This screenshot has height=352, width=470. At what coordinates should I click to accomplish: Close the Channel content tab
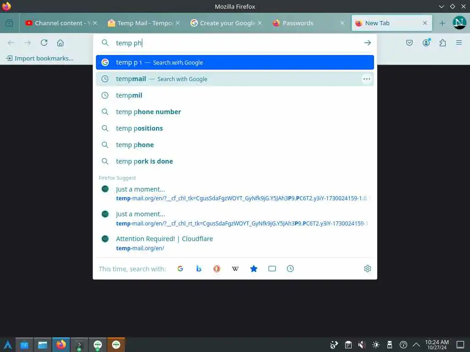[95, 23]
